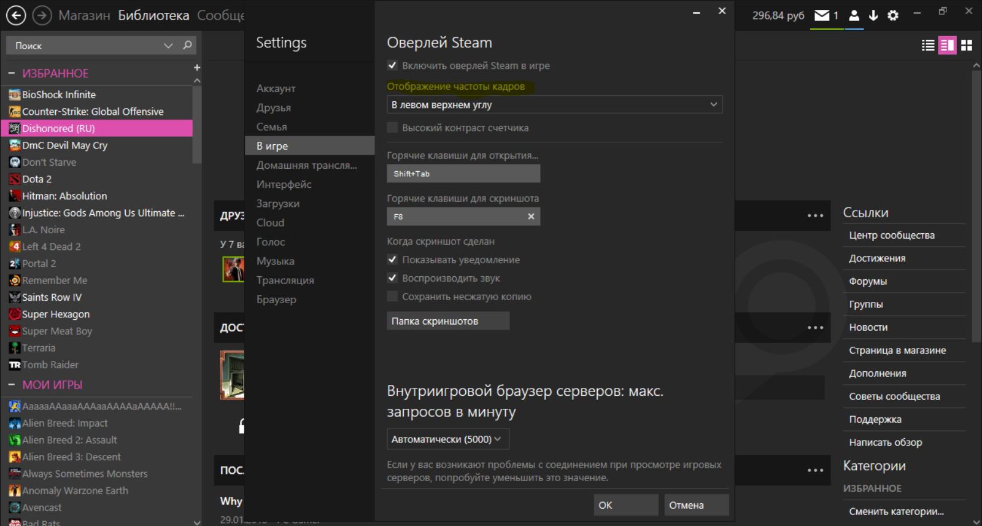The width and height of the screenshot is (982, 526).
Task: Click the Saints Row IV icon
Action: pyautogui.click(x=15, y=297)
